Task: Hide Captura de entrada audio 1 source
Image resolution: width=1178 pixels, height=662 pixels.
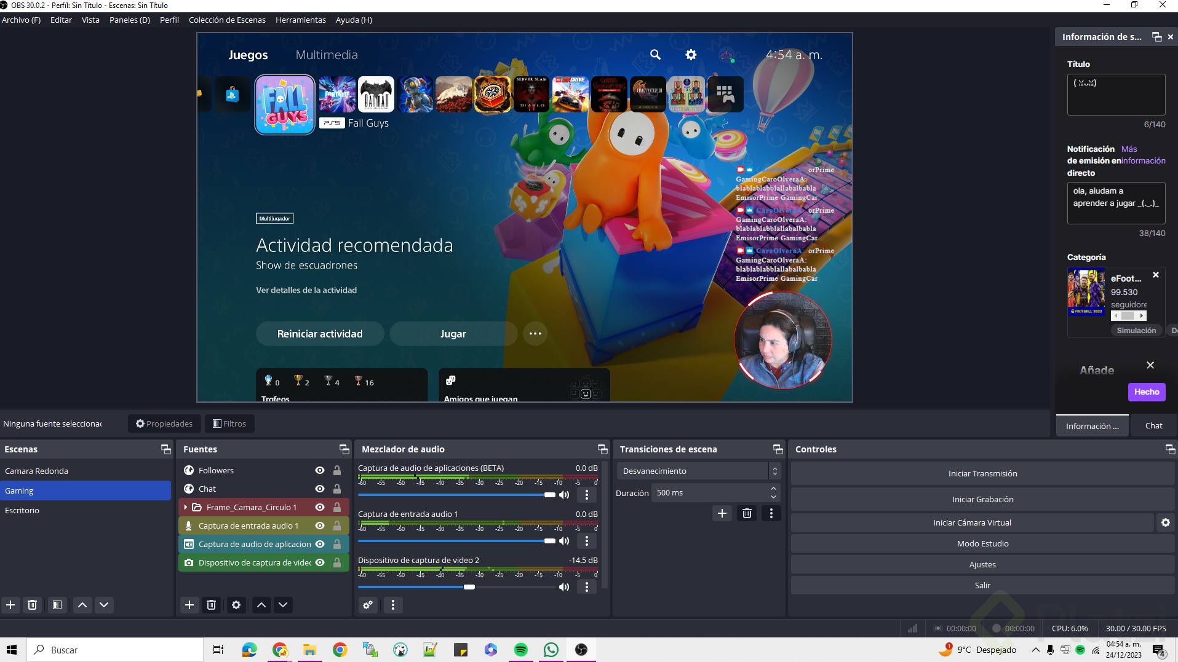Action: click(320, 526)
